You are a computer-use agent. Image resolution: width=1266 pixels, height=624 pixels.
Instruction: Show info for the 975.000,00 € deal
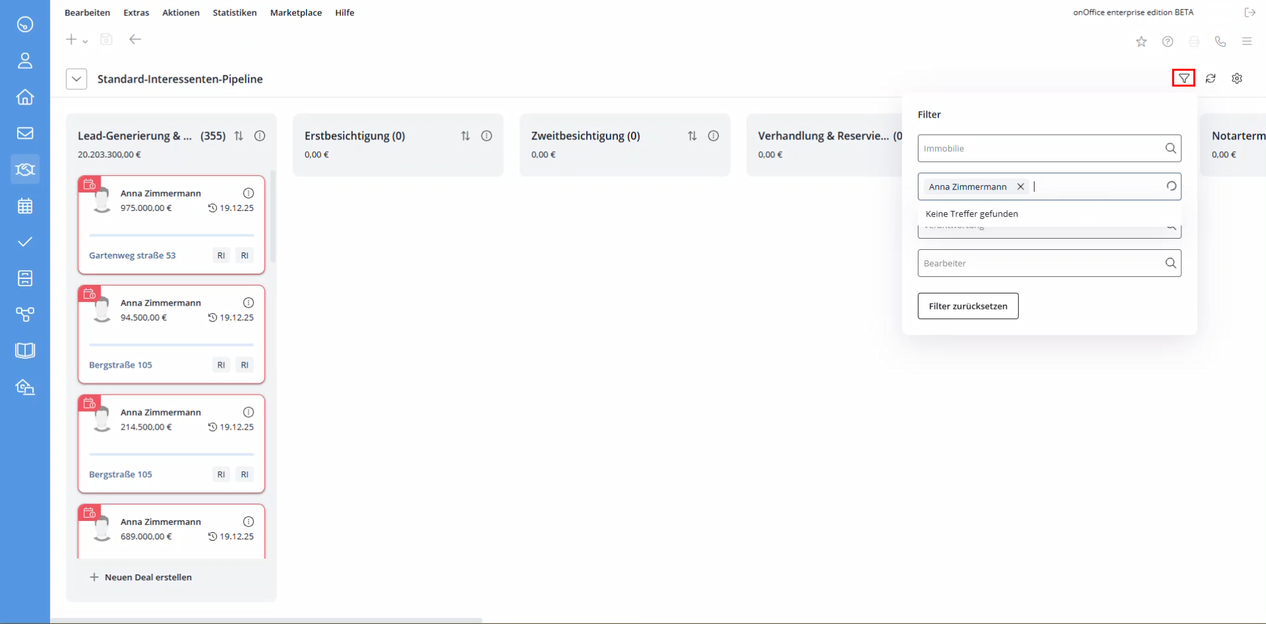(248, 194)
